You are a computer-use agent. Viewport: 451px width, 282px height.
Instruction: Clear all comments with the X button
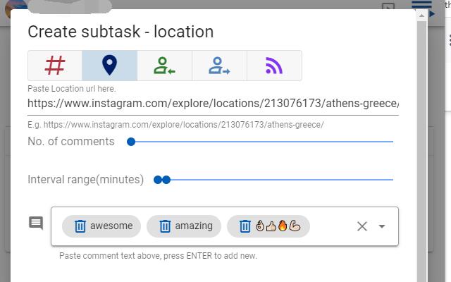pyautogui.click(x=362, y=226)
